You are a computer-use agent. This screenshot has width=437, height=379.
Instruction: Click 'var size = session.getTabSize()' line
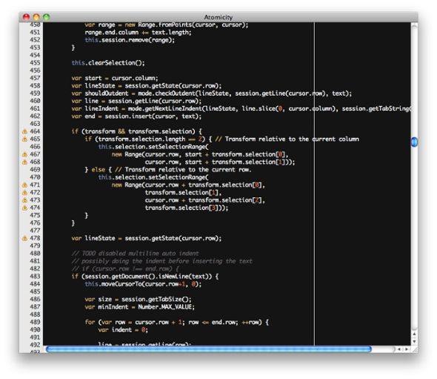click(x=139, y=300)
